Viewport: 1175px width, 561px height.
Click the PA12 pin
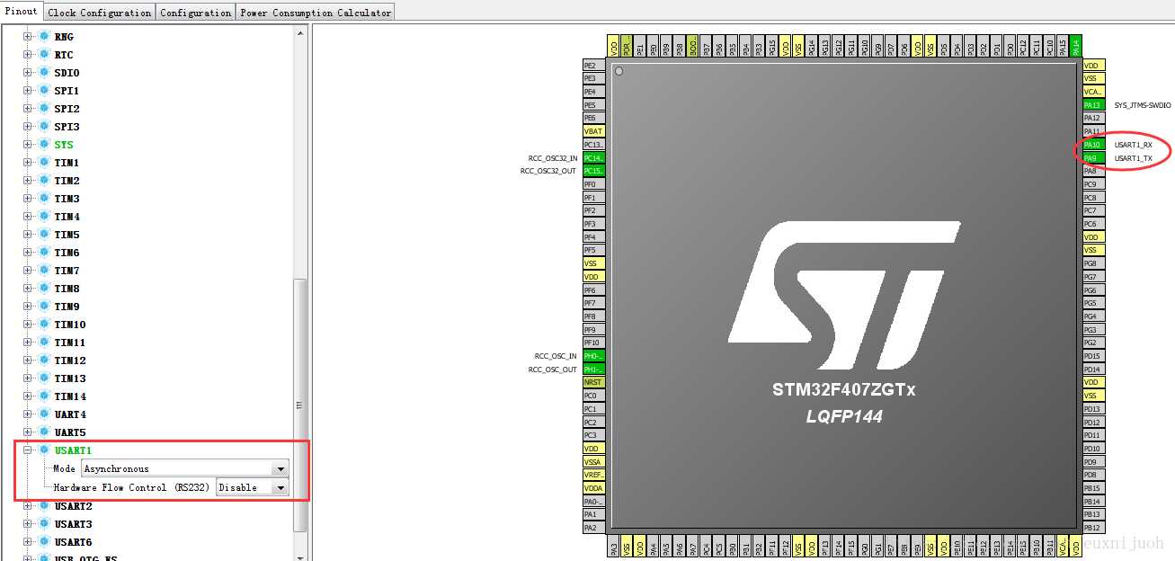click(x=1094, y=118)
